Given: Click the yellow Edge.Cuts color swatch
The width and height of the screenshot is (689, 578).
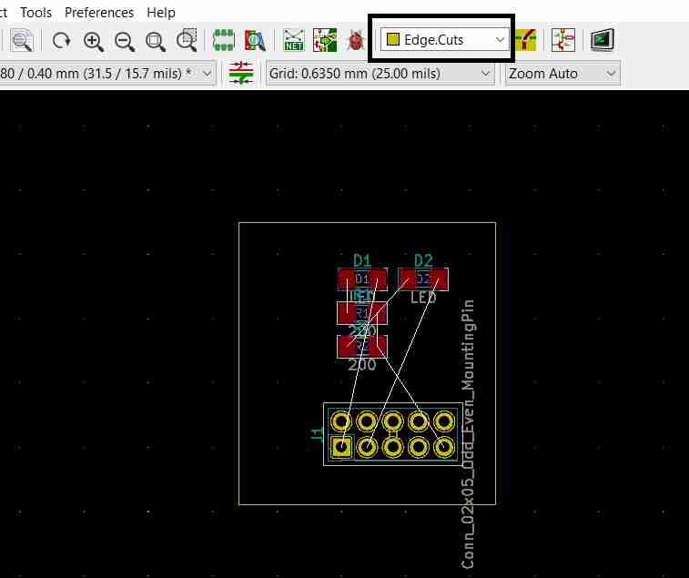Looking at the screenshot, I should (392, 39).
